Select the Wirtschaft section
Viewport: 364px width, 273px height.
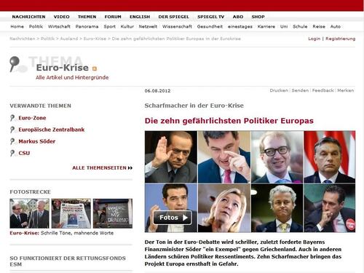(x=59, y=26)
